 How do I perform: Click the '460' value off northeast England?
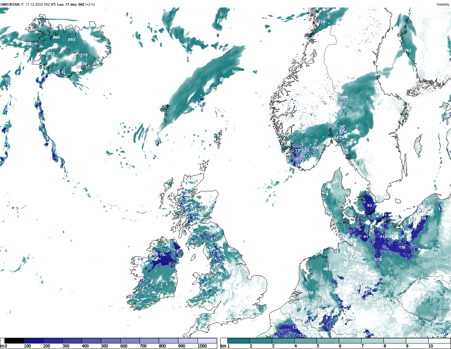233,251
